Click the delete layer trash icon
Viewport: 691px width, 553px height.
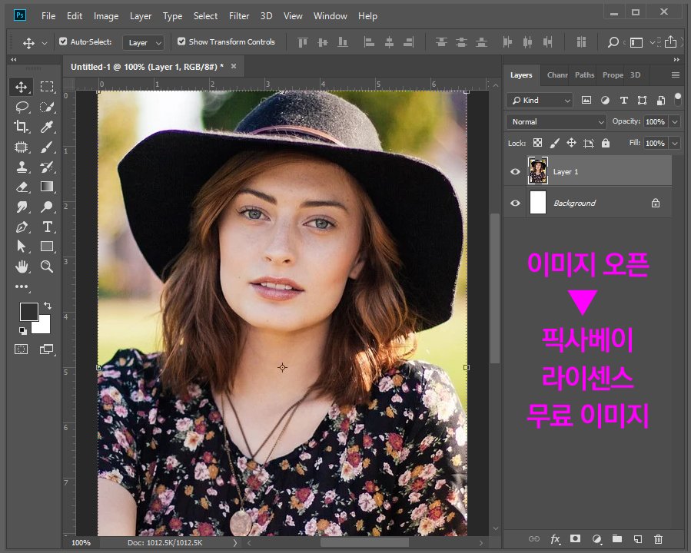click(658, 539)
